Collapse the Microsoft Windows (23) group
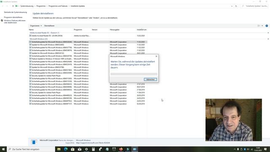270x152 pixels. pos(268,39)
